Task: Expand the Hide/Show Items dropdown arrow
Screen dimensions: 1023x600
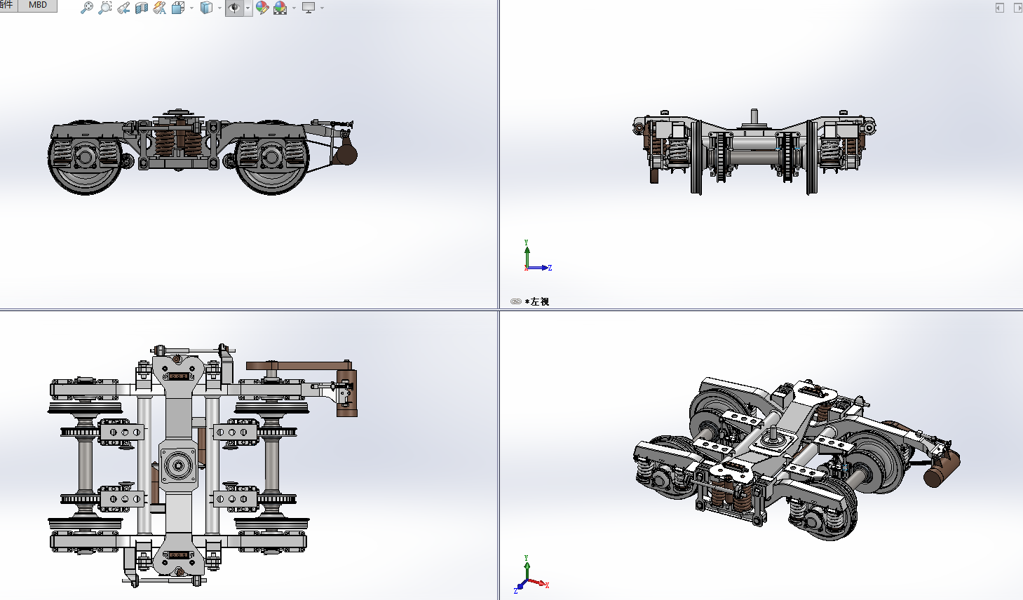Action: click(248, 8)
